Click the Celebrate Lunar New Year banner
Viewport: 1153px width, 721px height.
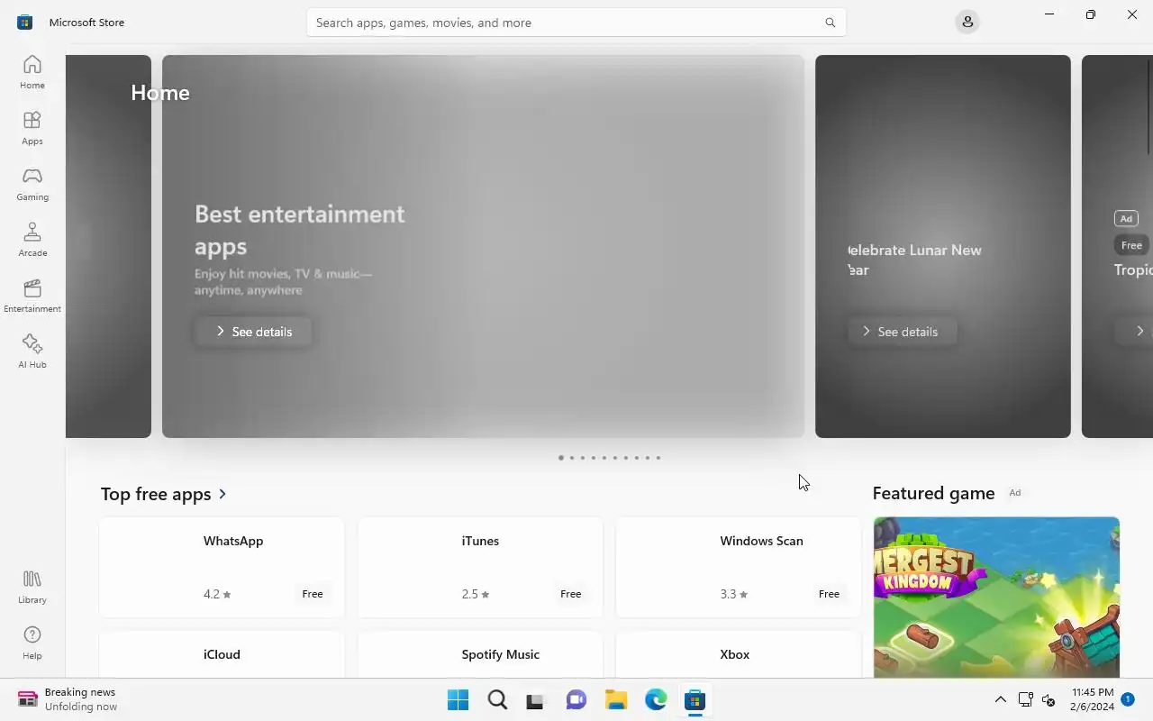pos(943,246)
